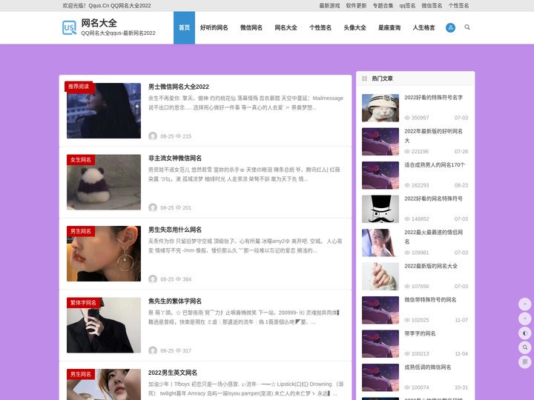
Task: Click the scroll-to-top floating button
Action: click(525, 304)
